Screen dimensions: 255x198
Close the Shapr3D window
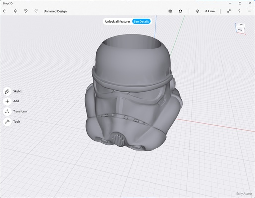coord(250,3)
